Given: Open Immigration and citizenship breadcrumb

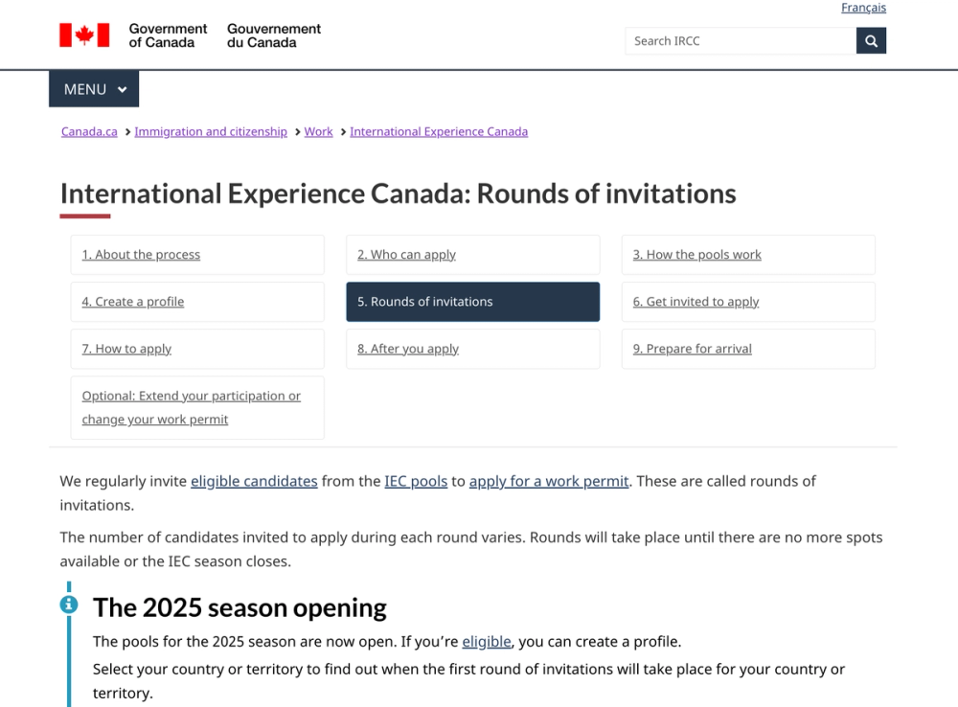Looking at the screenshot, I should 211,132.
